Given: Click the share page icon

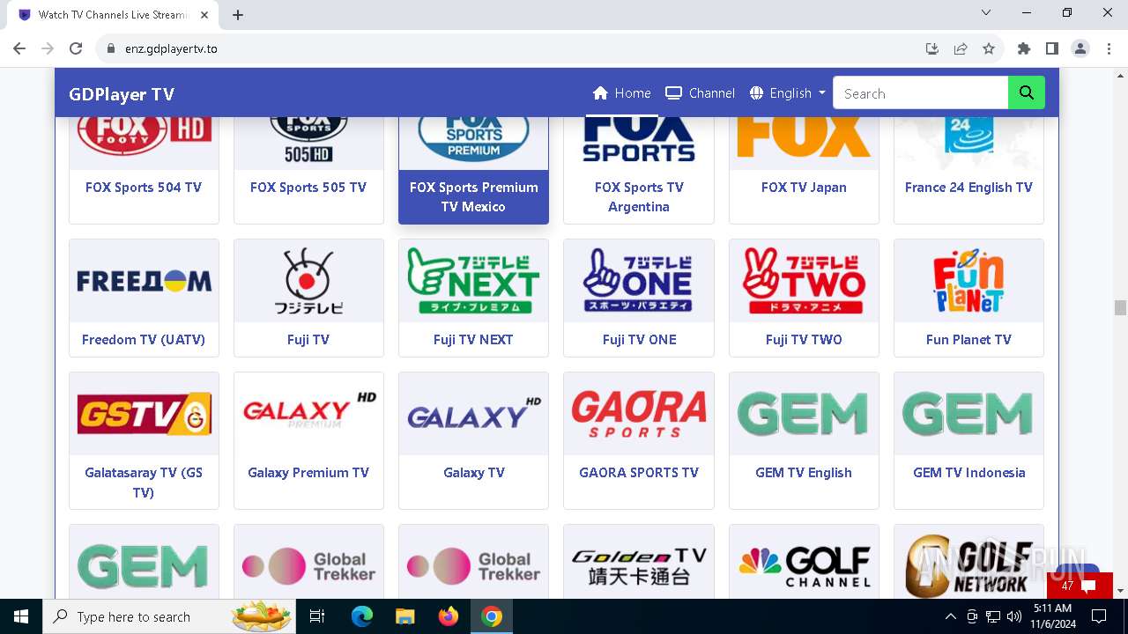Looking at the screenshot, I should [x=961, y=48].
